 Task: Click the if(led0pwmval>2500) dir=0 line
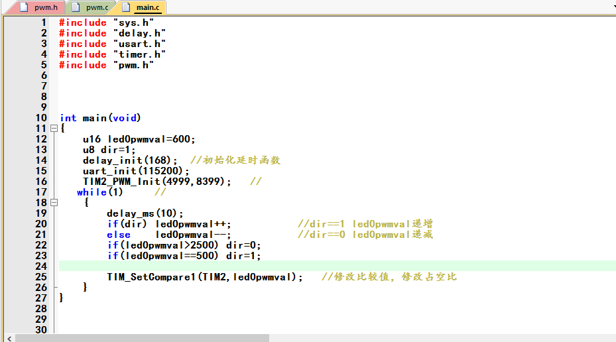click(x=184, y=245)
